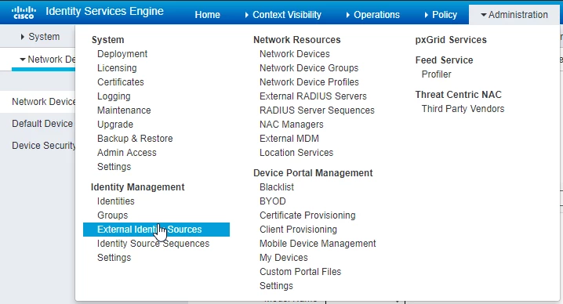Screen dimensions: 563x304
Task: Open Identities under Identity Management
Action: (x=115, y=201)
